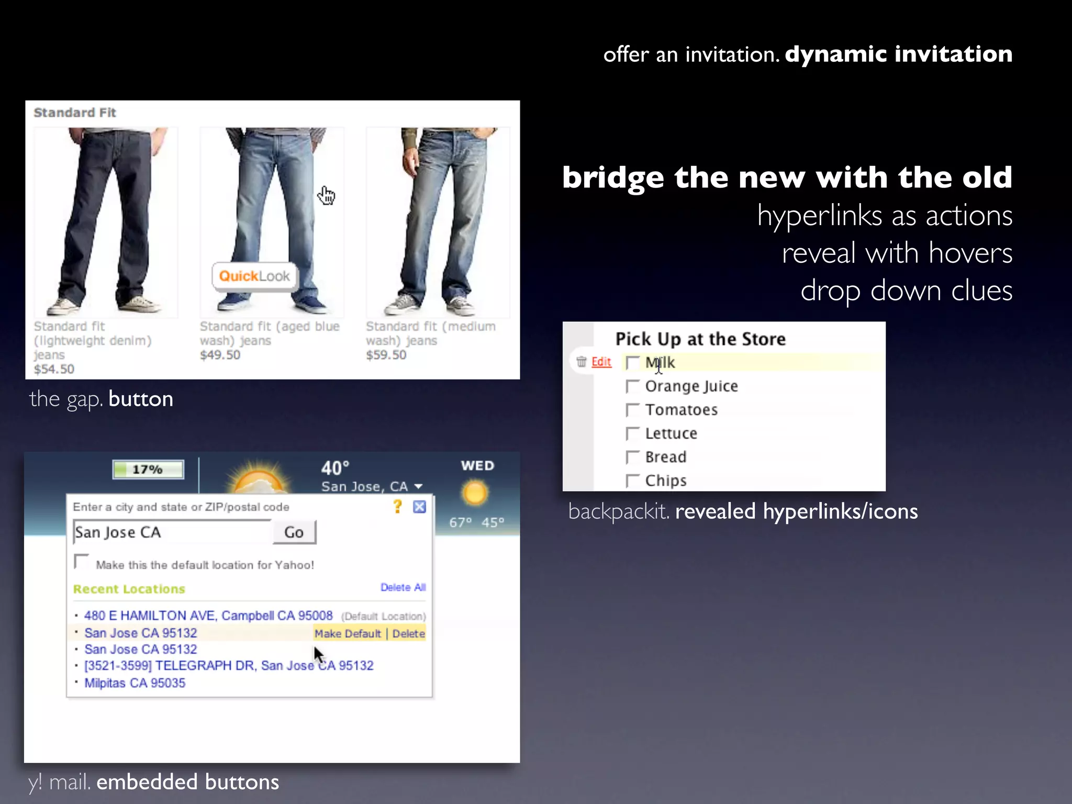Close the location popup with the X

(x=419, y=507)
